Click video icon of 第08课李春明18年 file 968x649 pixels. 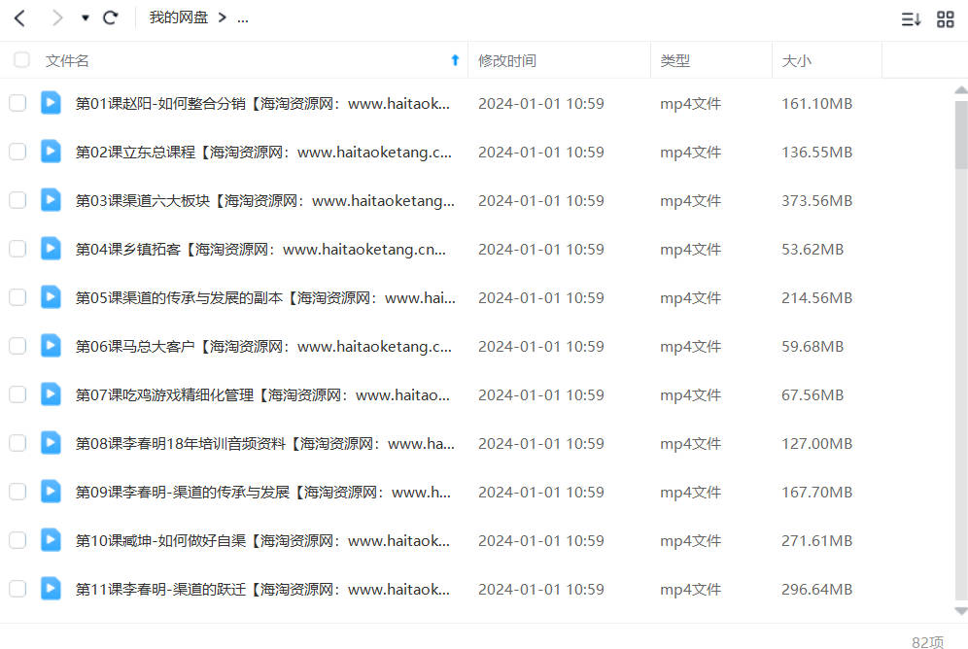coord(51,443)
